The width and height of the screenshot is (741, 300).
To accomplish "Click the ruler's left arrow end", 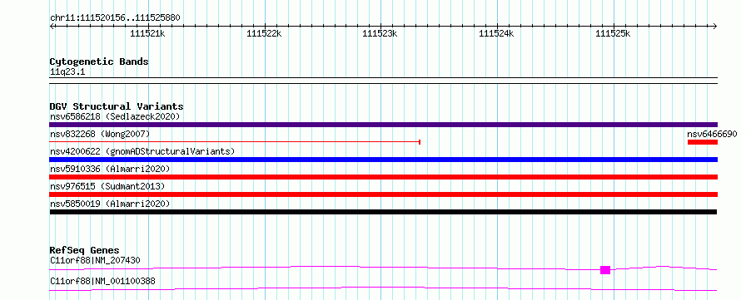I will [x=52, y=26].
